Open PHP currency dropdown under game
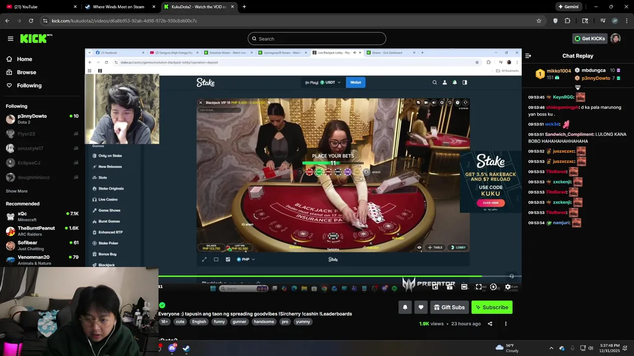The width and height of the screenshot is (634, 356). point(246,259)
